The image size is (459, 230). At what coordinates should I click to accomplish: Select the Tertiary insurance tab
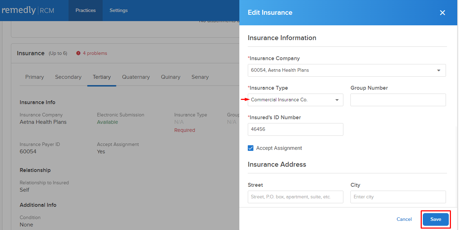102,77
